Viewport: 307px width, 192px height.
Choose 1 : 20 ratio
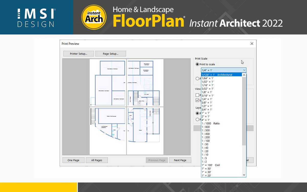(221, 151)
